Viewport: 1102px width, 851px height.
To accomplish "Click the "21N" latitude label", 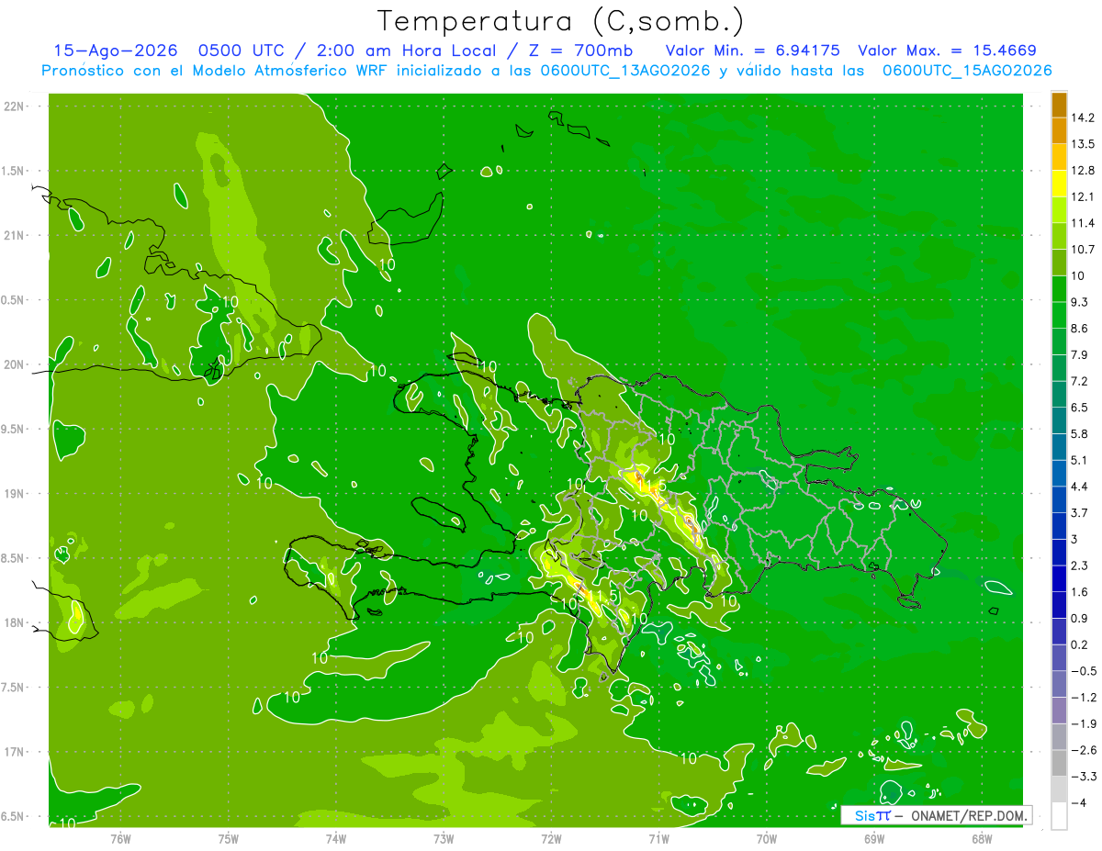I will [x=16, y=236].
